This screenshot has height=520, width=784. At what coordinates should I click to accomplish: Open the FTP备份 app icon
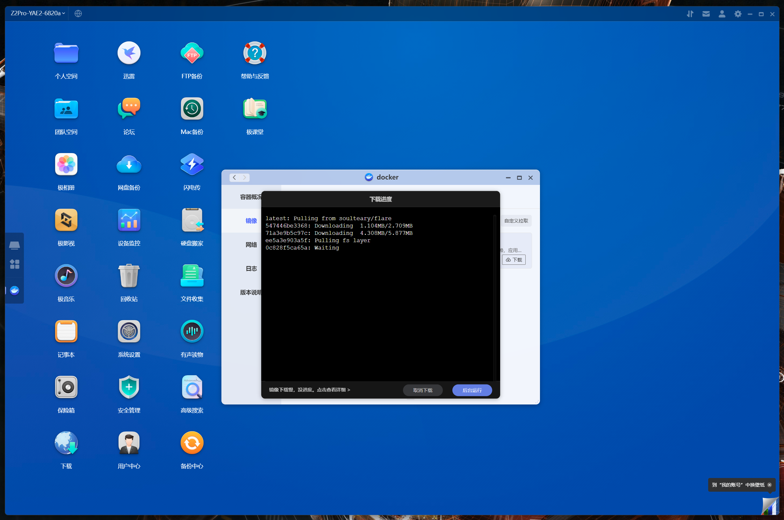click(x=192, y=53)
